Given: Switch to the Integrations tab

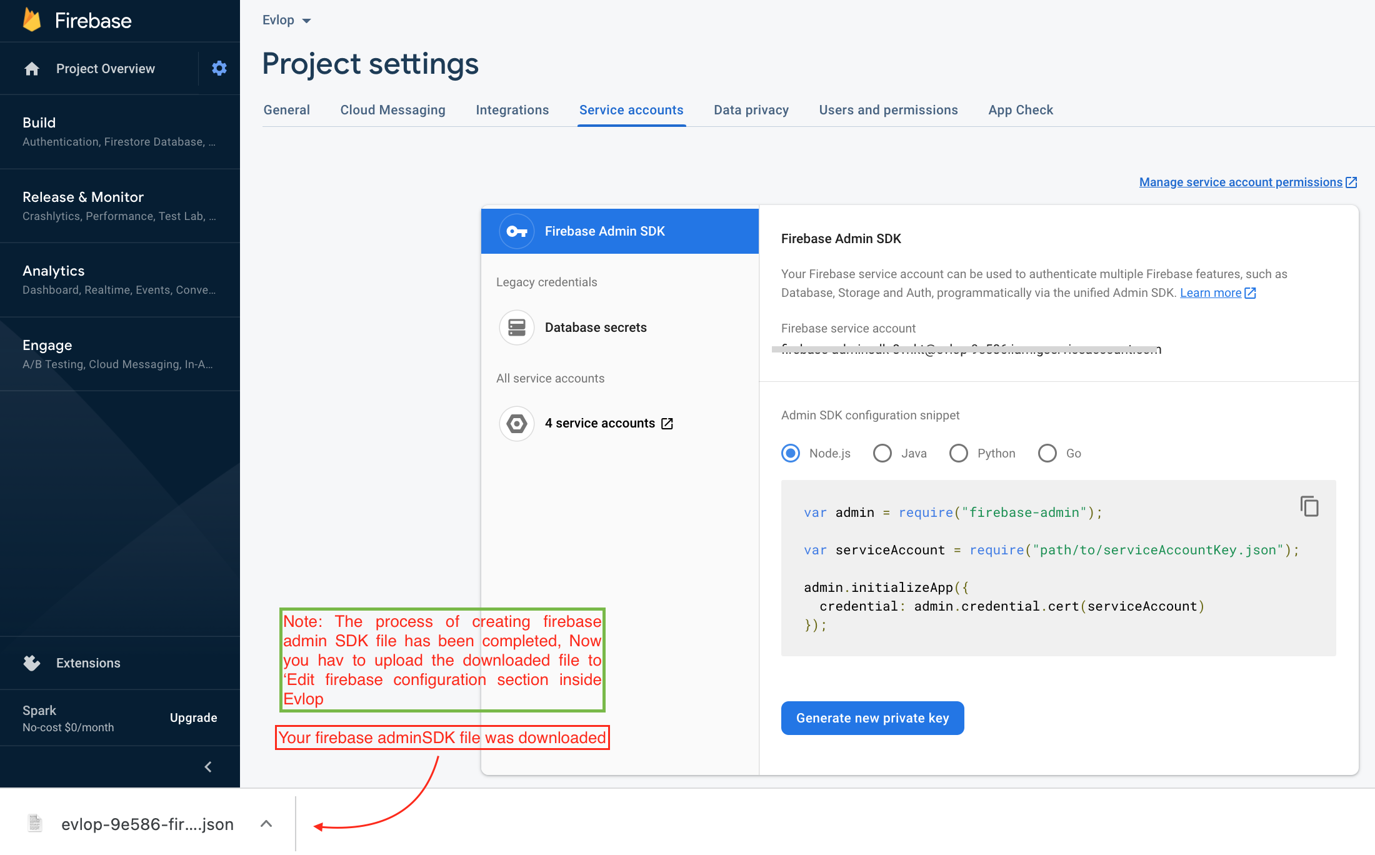Looking at the screenshot, I should [x=512, y=110].
